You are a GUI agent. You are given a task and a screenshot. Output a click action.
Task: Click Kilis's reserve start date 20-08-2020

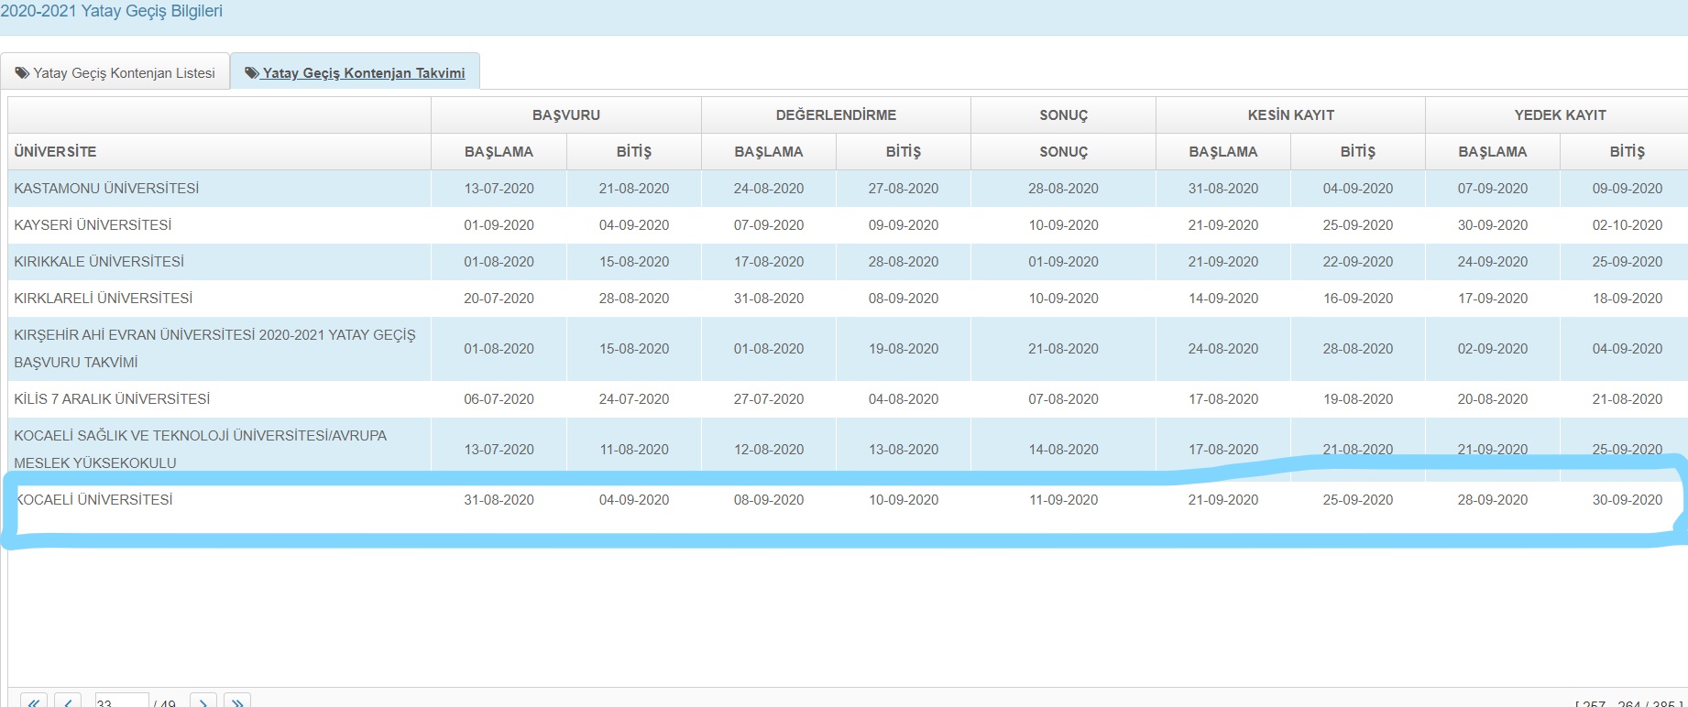click(1493, 398)
